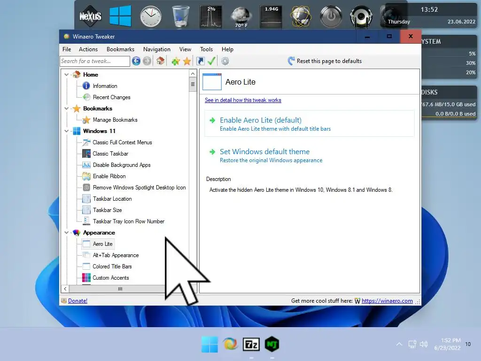Image resolution: width=481 pixels, height=361 pixels.
Task: Collapse the Home tree node
Action: [67, 75]
